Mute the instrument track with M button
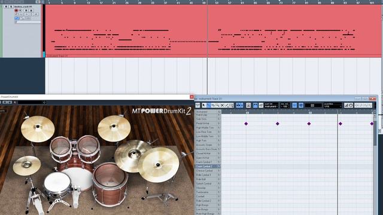 6,7
